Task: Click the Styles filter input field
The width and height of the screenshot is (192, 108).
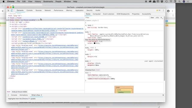Action: [x=117, y=18]
